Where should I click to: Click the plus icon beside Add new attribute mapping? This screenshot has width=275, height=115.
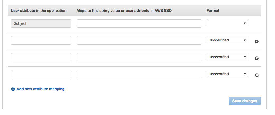click(13, 89)
